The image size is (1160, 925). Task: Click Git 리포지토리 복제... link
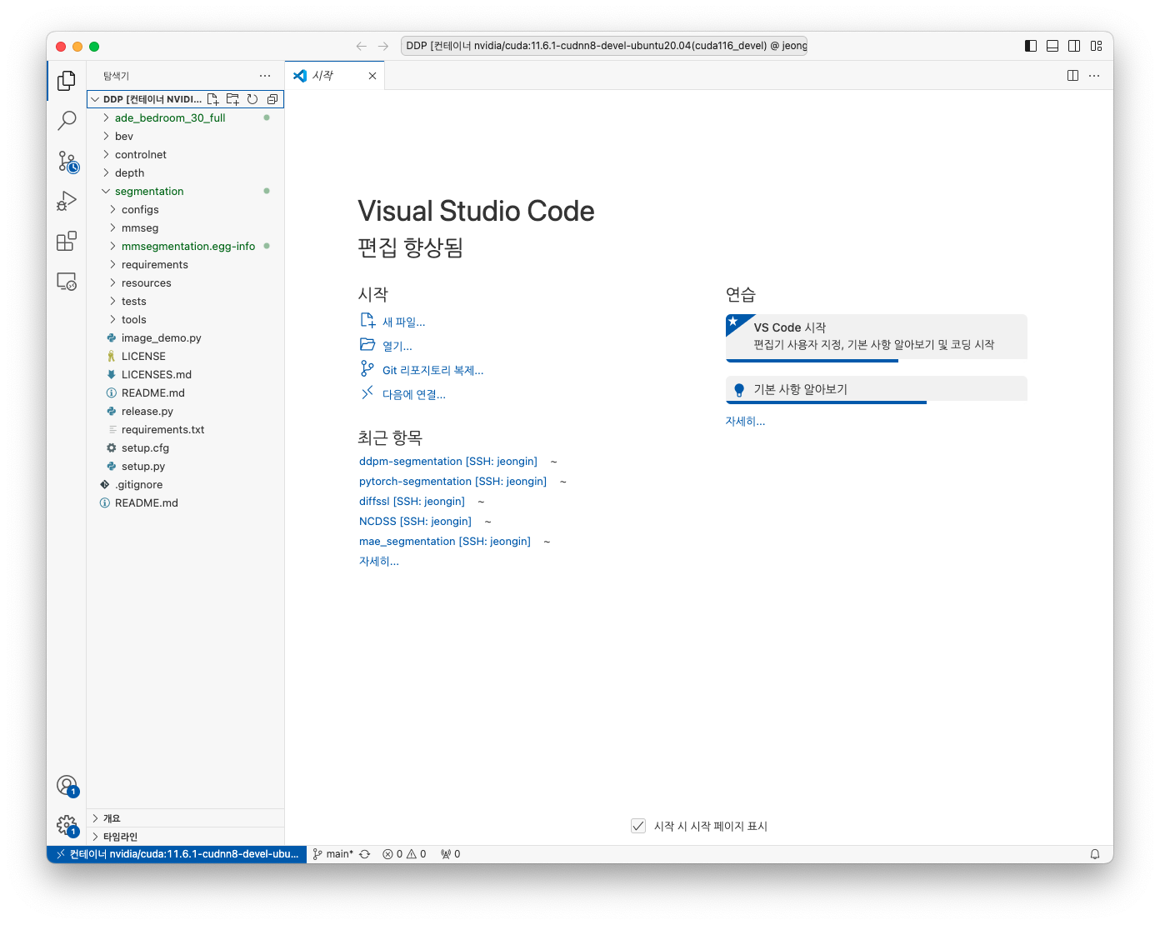(422, 370)
